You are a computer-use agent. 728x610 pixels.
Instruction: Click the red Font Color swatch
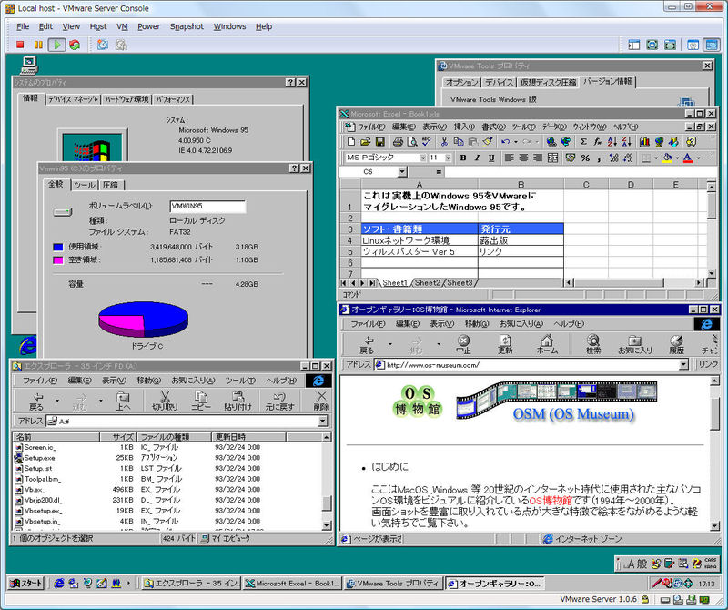(688, 158)
